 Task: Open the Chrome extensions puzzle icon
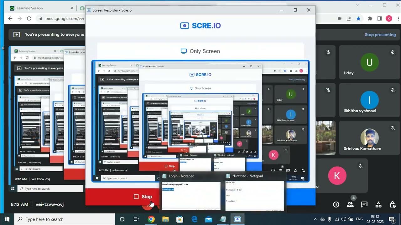coord(370,18)
